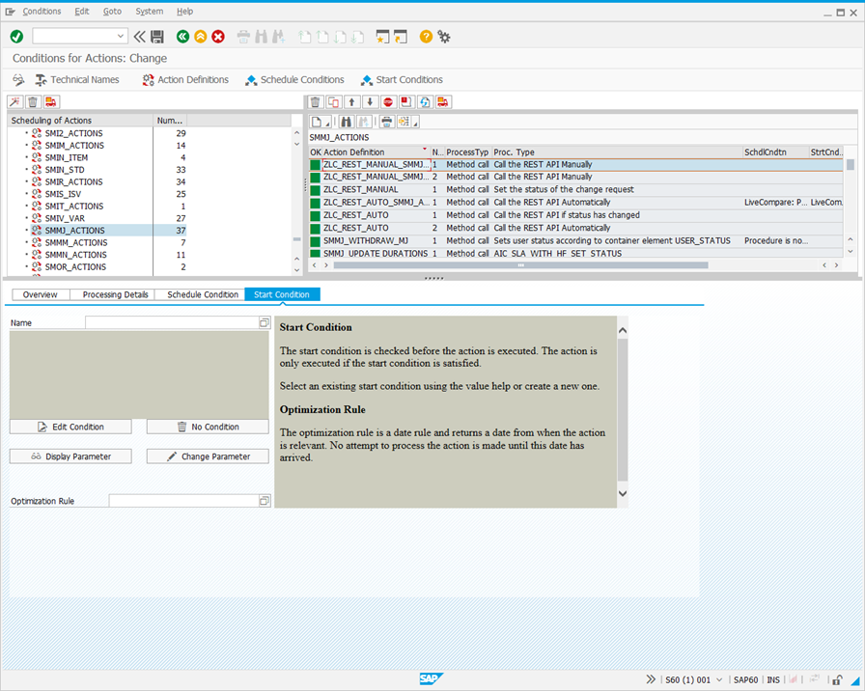The image size is (865, 691).
Task: Open the command field dropdown arrow
Action: [121, 37]
